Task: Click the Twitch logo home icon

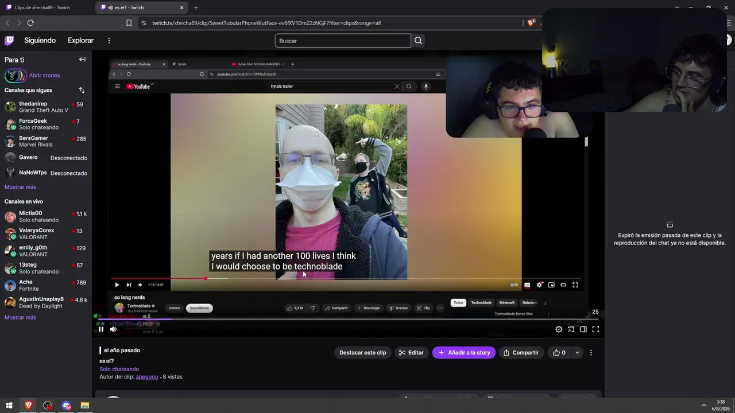Action: [x=9, y=41]
